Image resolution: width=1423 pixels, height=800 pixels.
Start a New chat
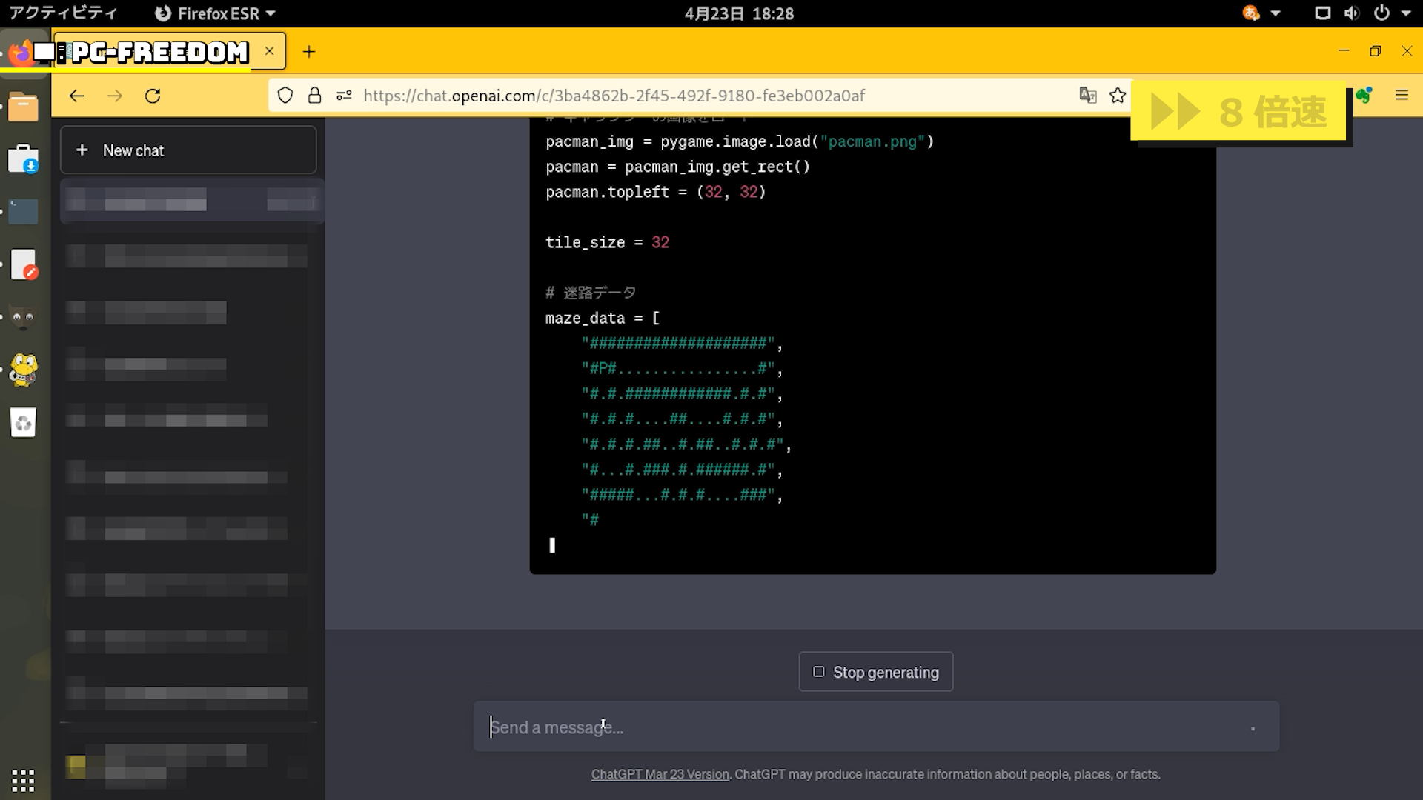(188, 150)
